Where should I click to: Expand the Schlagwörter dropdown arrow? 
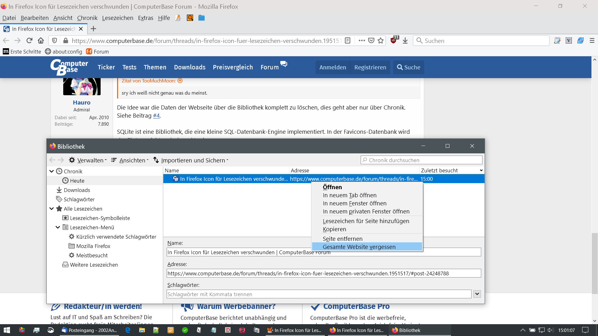point(477,294)
